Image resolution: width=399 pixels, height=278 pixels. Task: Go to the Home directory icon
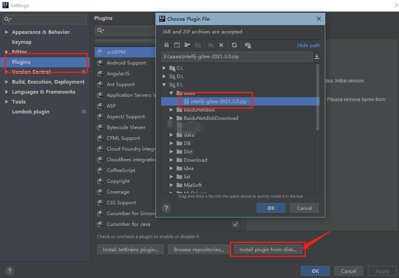point(167,45)
